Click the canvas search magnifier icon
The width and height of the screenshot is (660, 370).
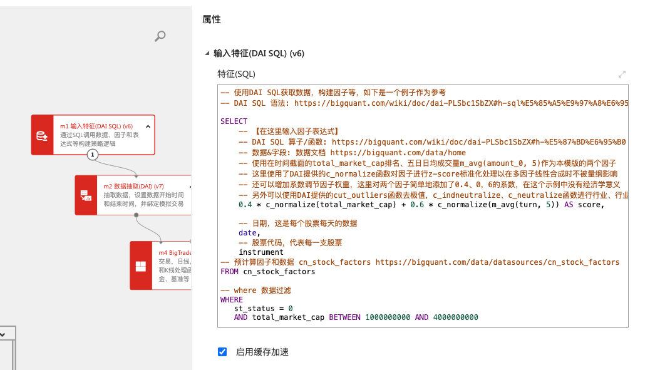pyautogui.click(x=160, y=36)
